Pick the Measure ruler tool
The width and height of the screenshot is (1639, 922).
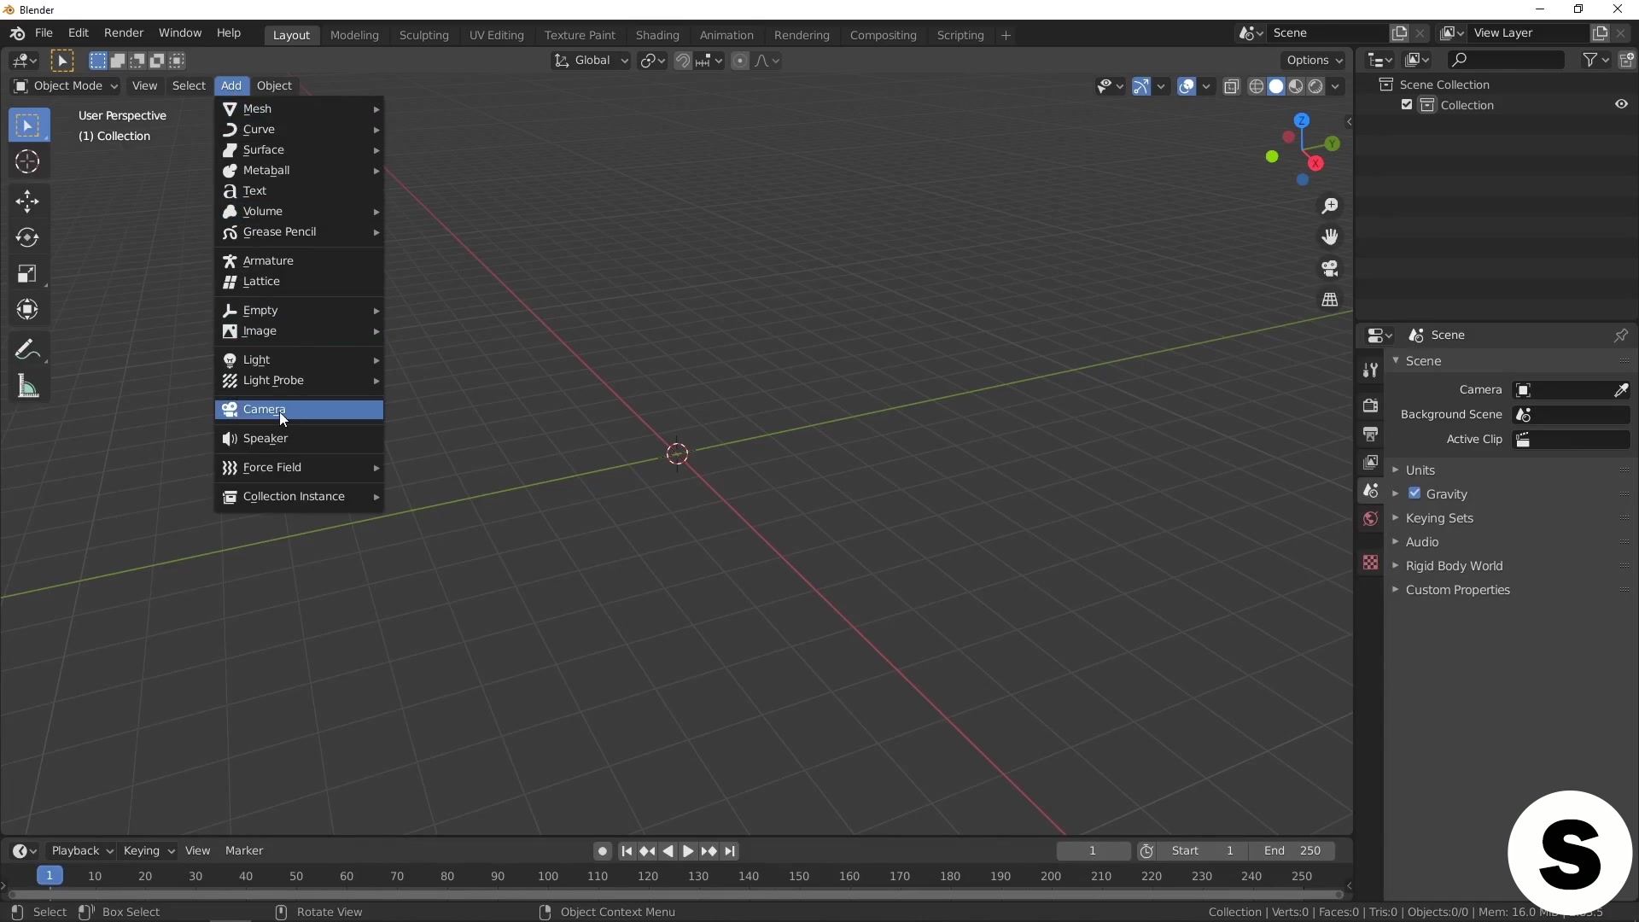27,388
